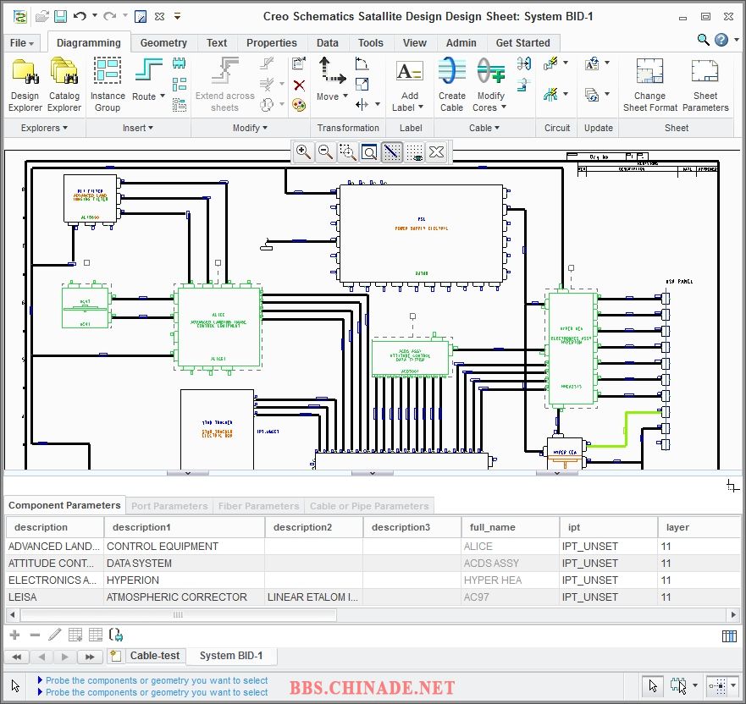Click the HYPERION description1 cell
The width and height of the screenshot is (746, 704).
click(184, 580)
